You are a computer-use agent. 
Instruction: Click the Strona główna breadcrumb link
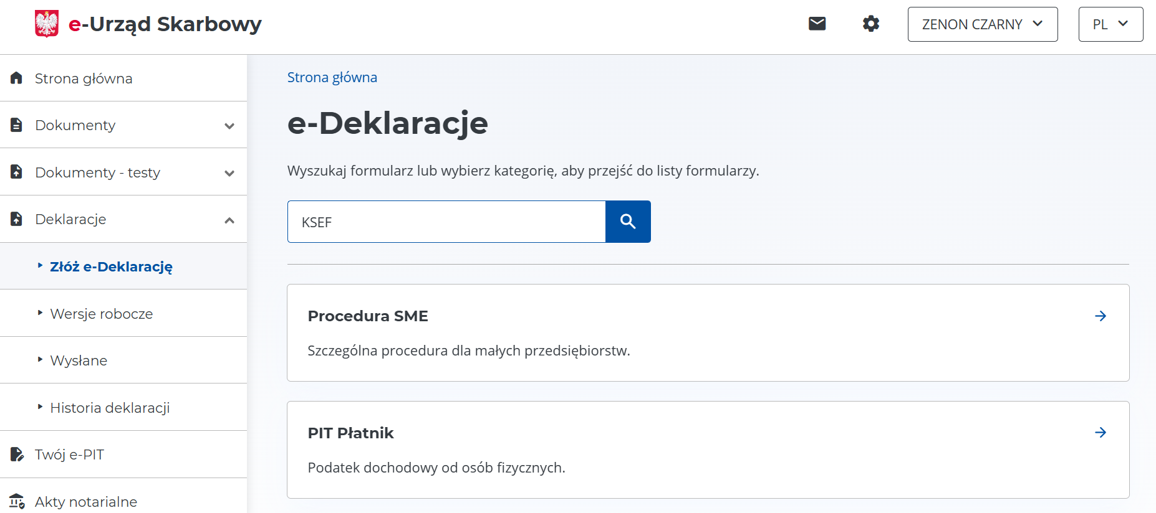pyautogui.click(x=332, y=77)
